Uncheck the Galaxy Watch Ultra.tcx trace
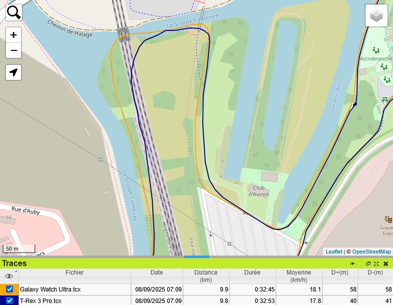Image resolution: width=393 pixels, height=305 pixels. click(9, 289)
